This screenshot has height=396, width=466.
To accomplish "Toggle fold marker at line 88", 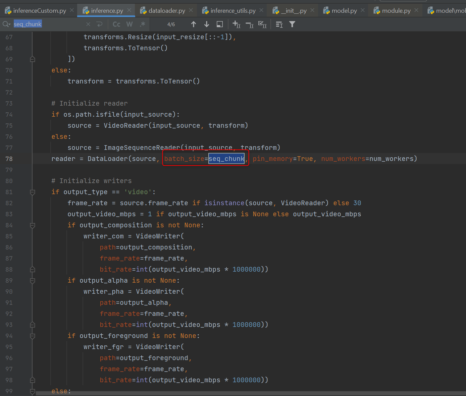I will pos(33,270).
